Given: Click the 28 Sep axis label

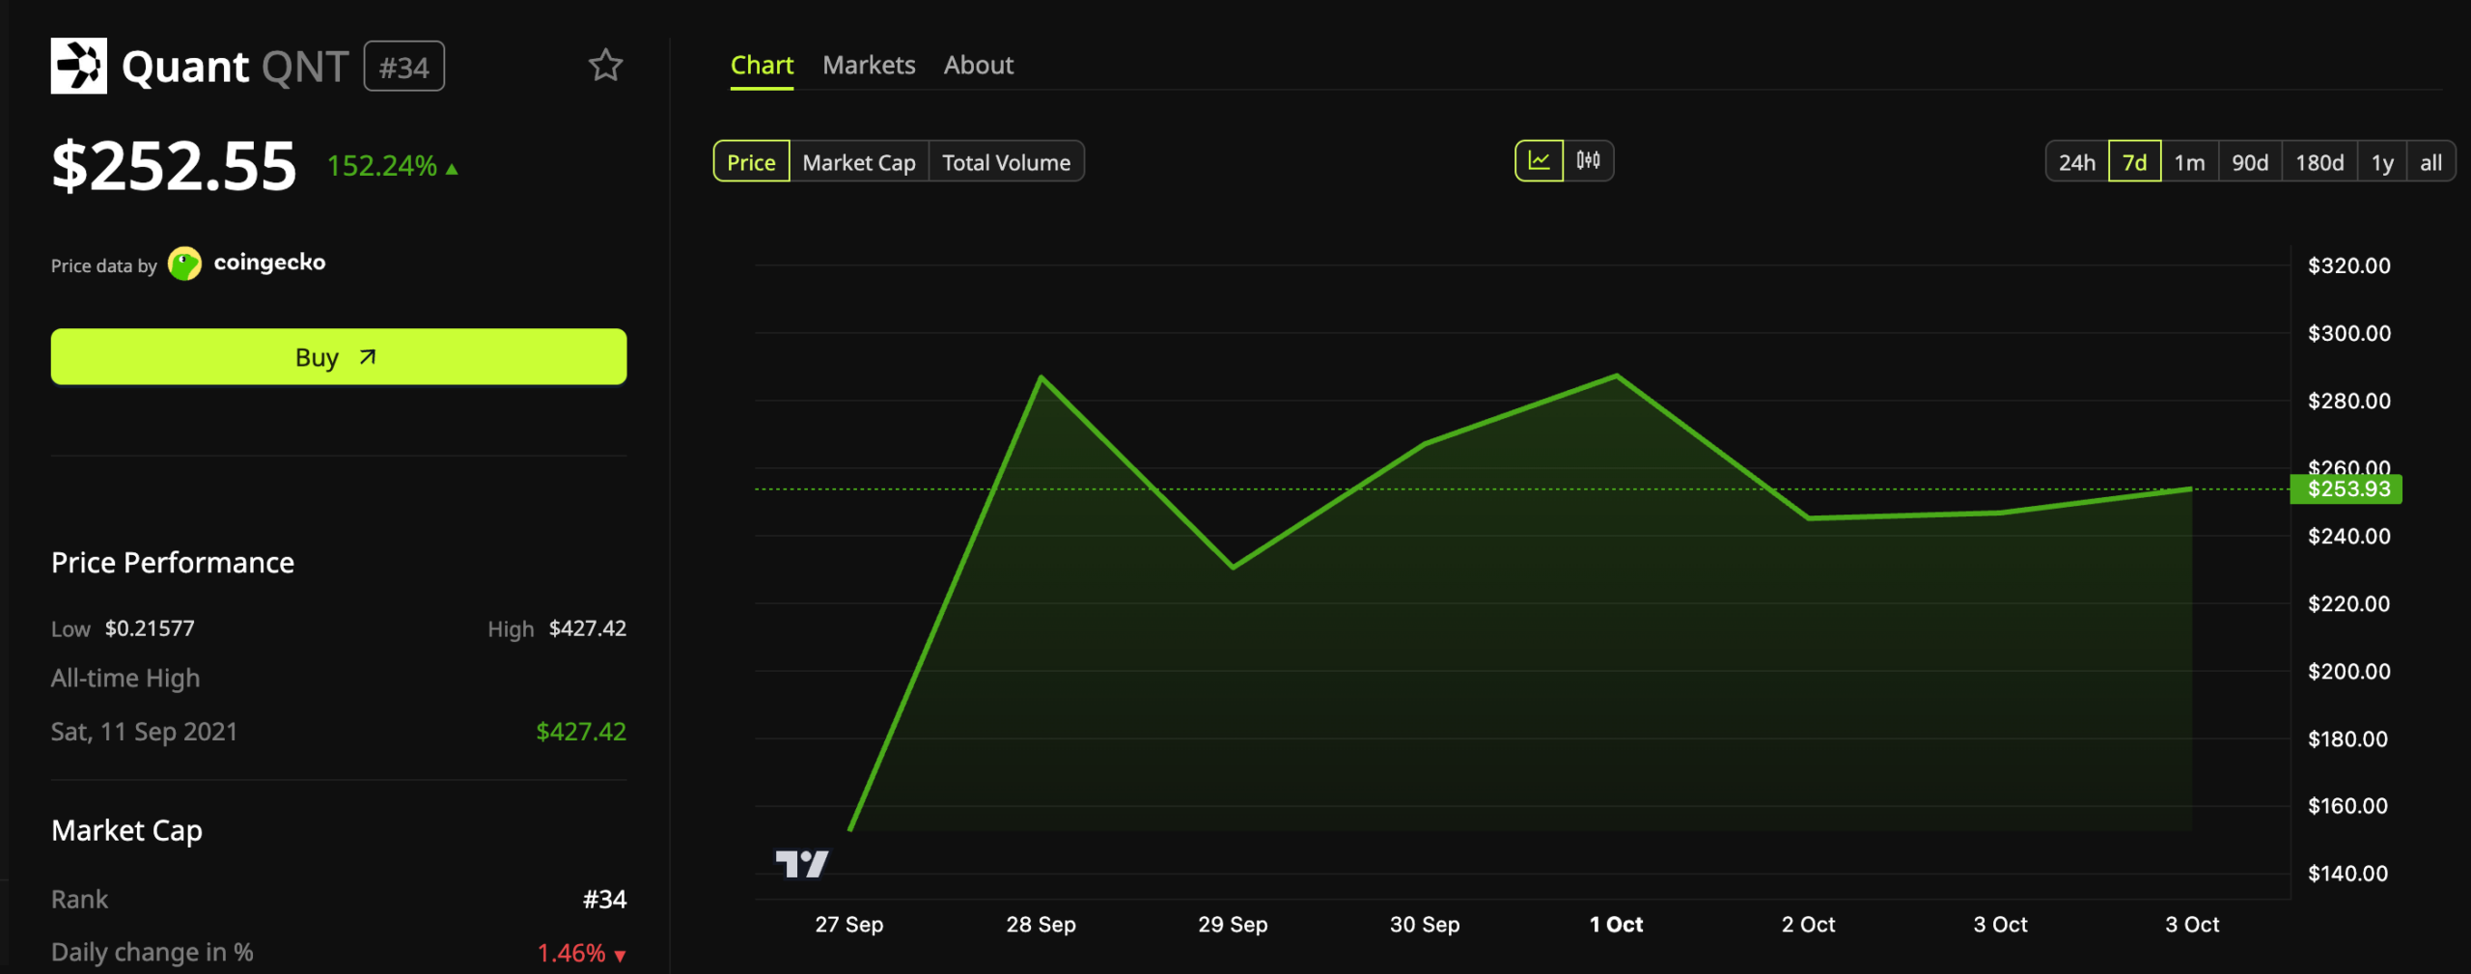Looking at the screenshot, I should pyautogui.click(x=1041, y=924).
